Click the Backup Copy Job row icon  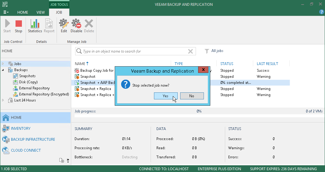(77, 71)
